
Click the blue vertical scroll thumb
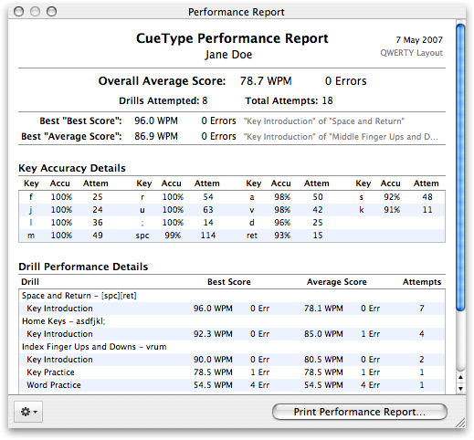point(460,167)
